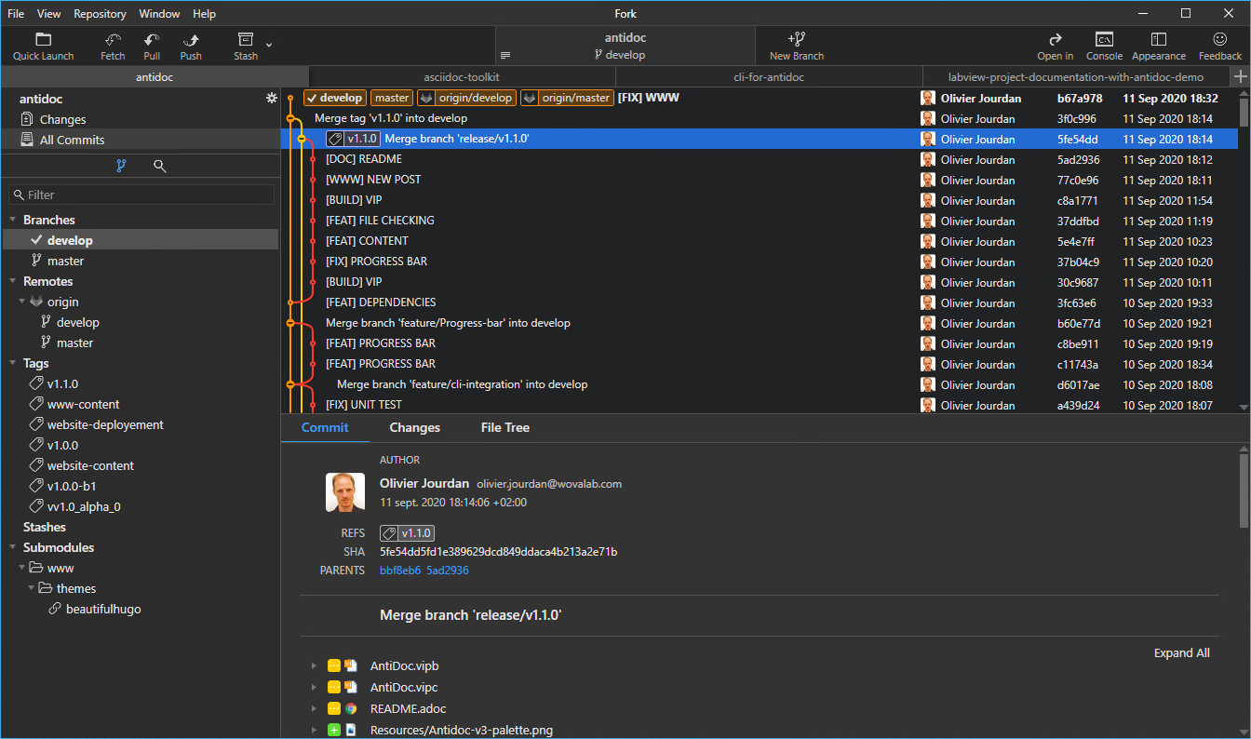Image resolution: width=1251 pixels, height=739 pixels.
Task: Open the repository settings gear beside antidoc
Action: tap(271, 99)
